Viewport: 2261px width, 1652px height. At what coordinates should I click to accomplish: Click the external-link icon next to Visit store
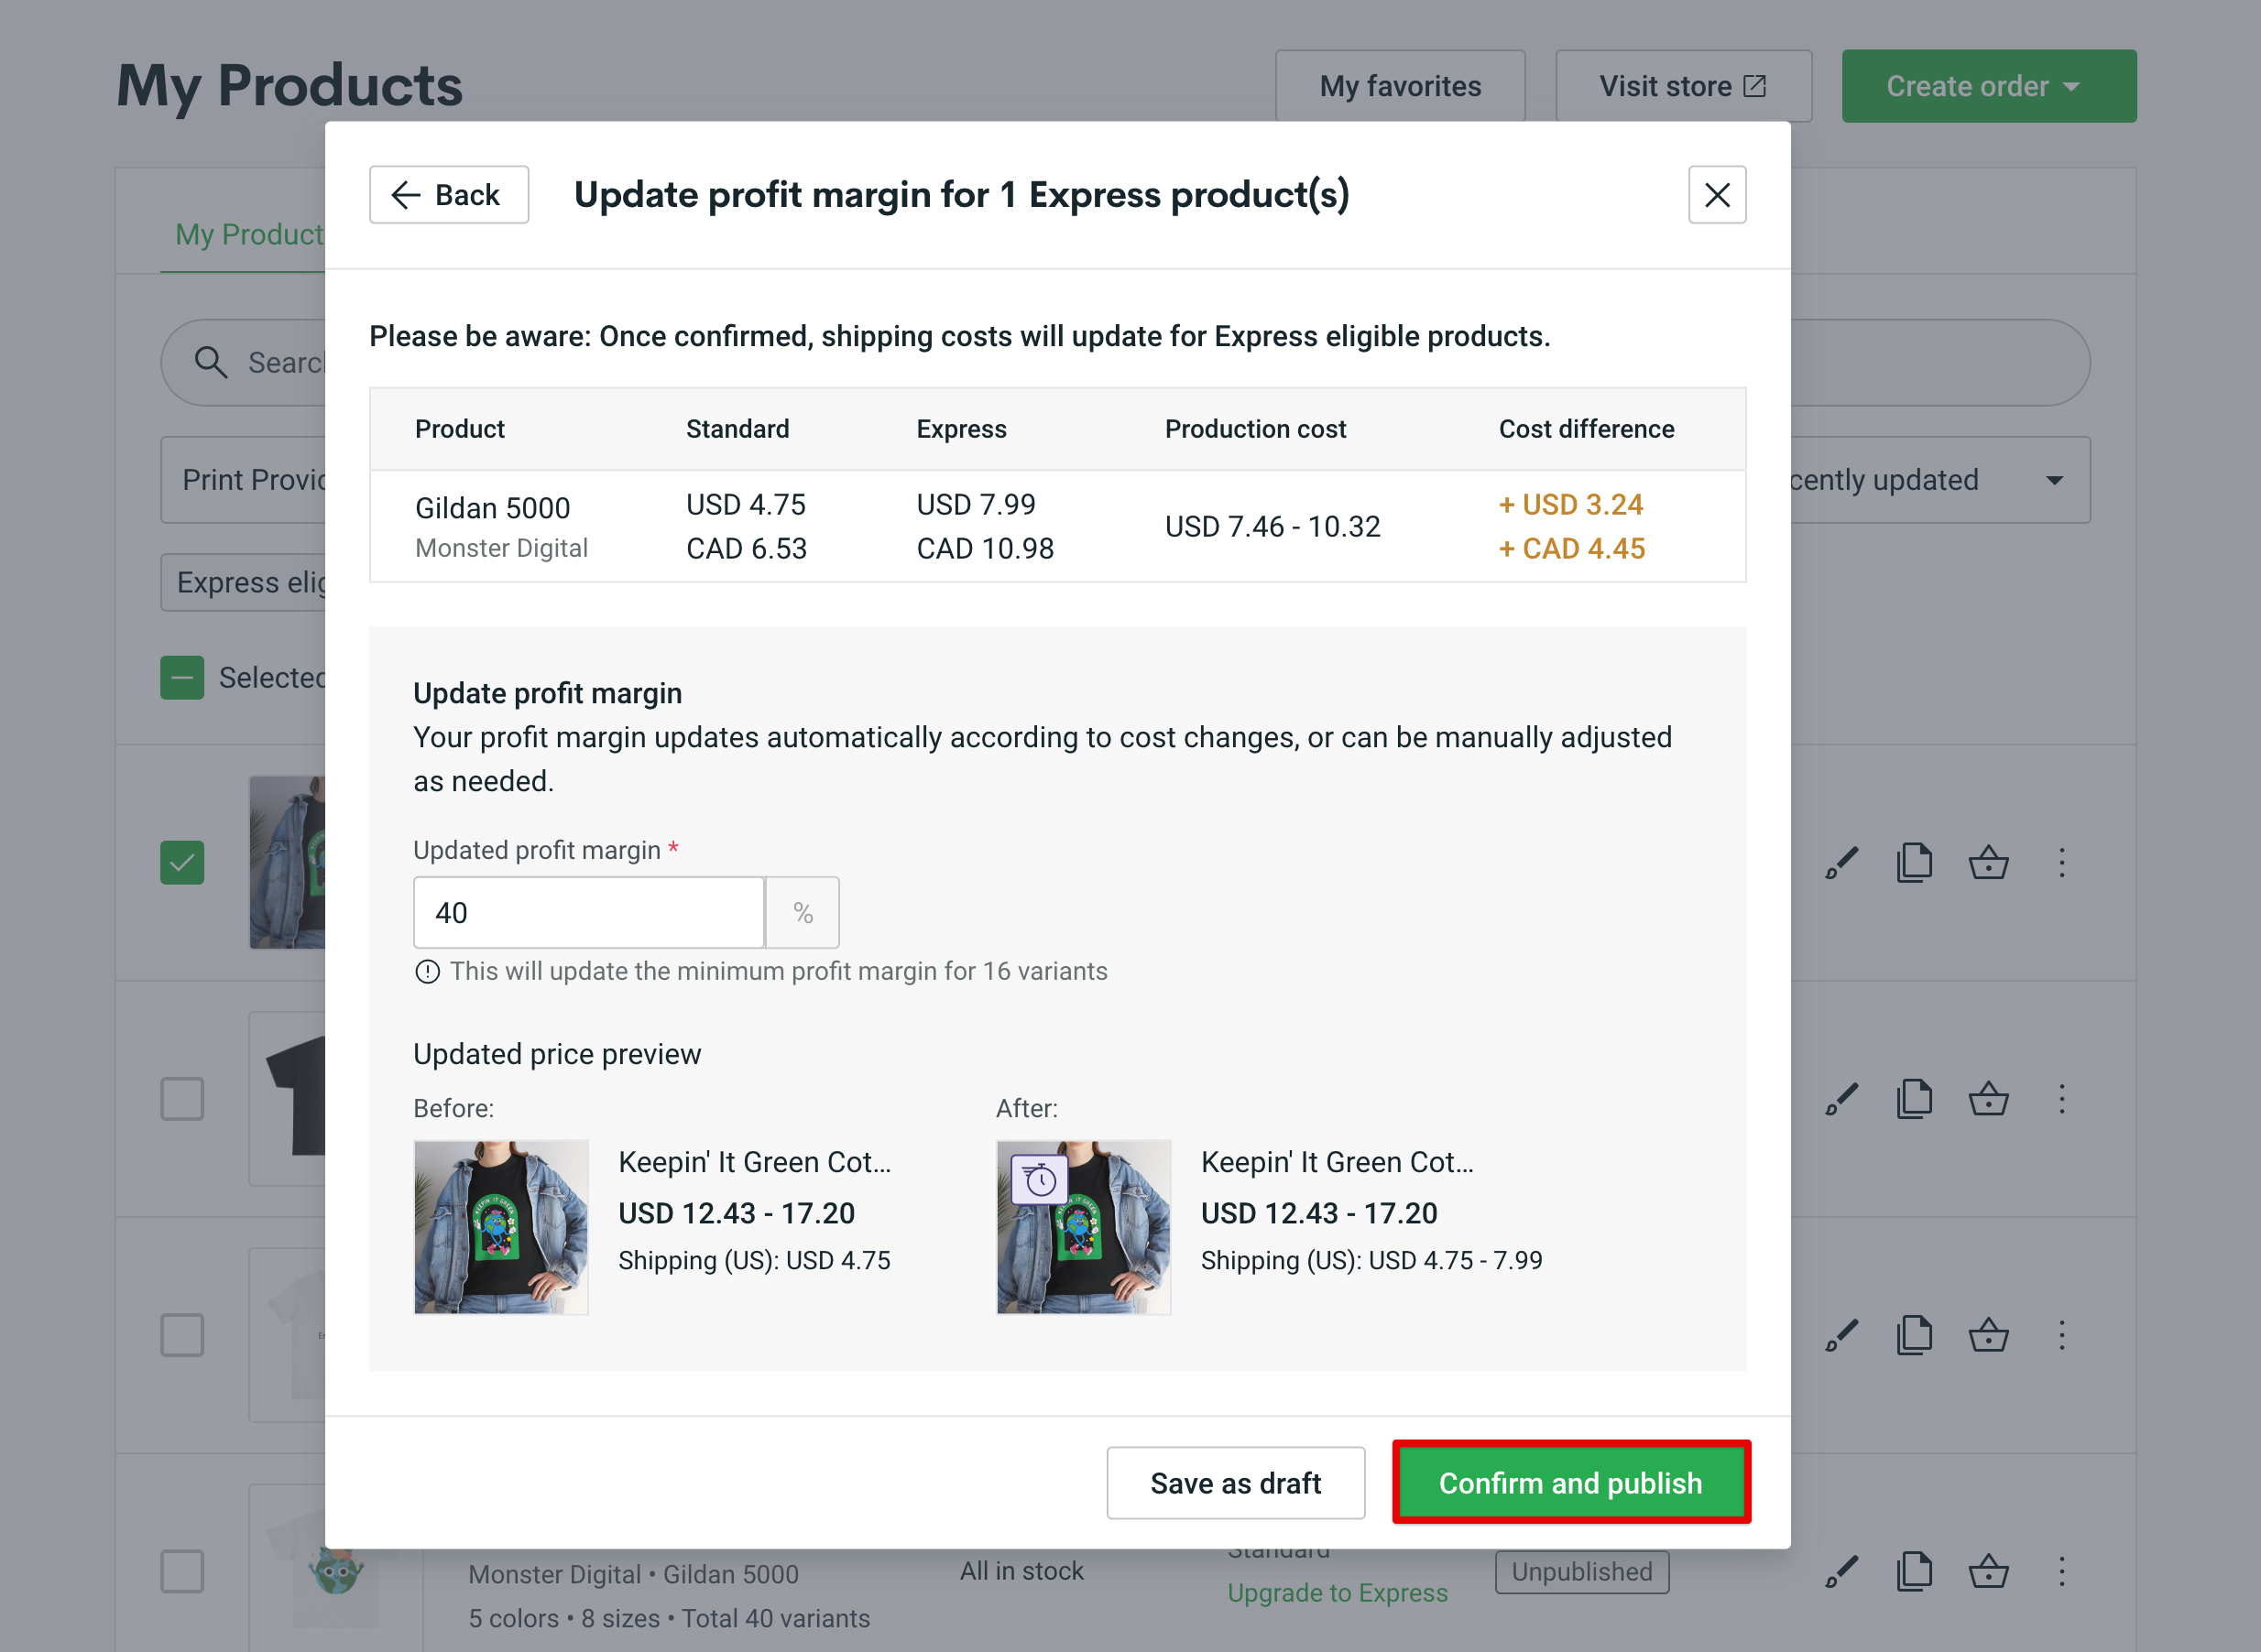[1753, 86]
